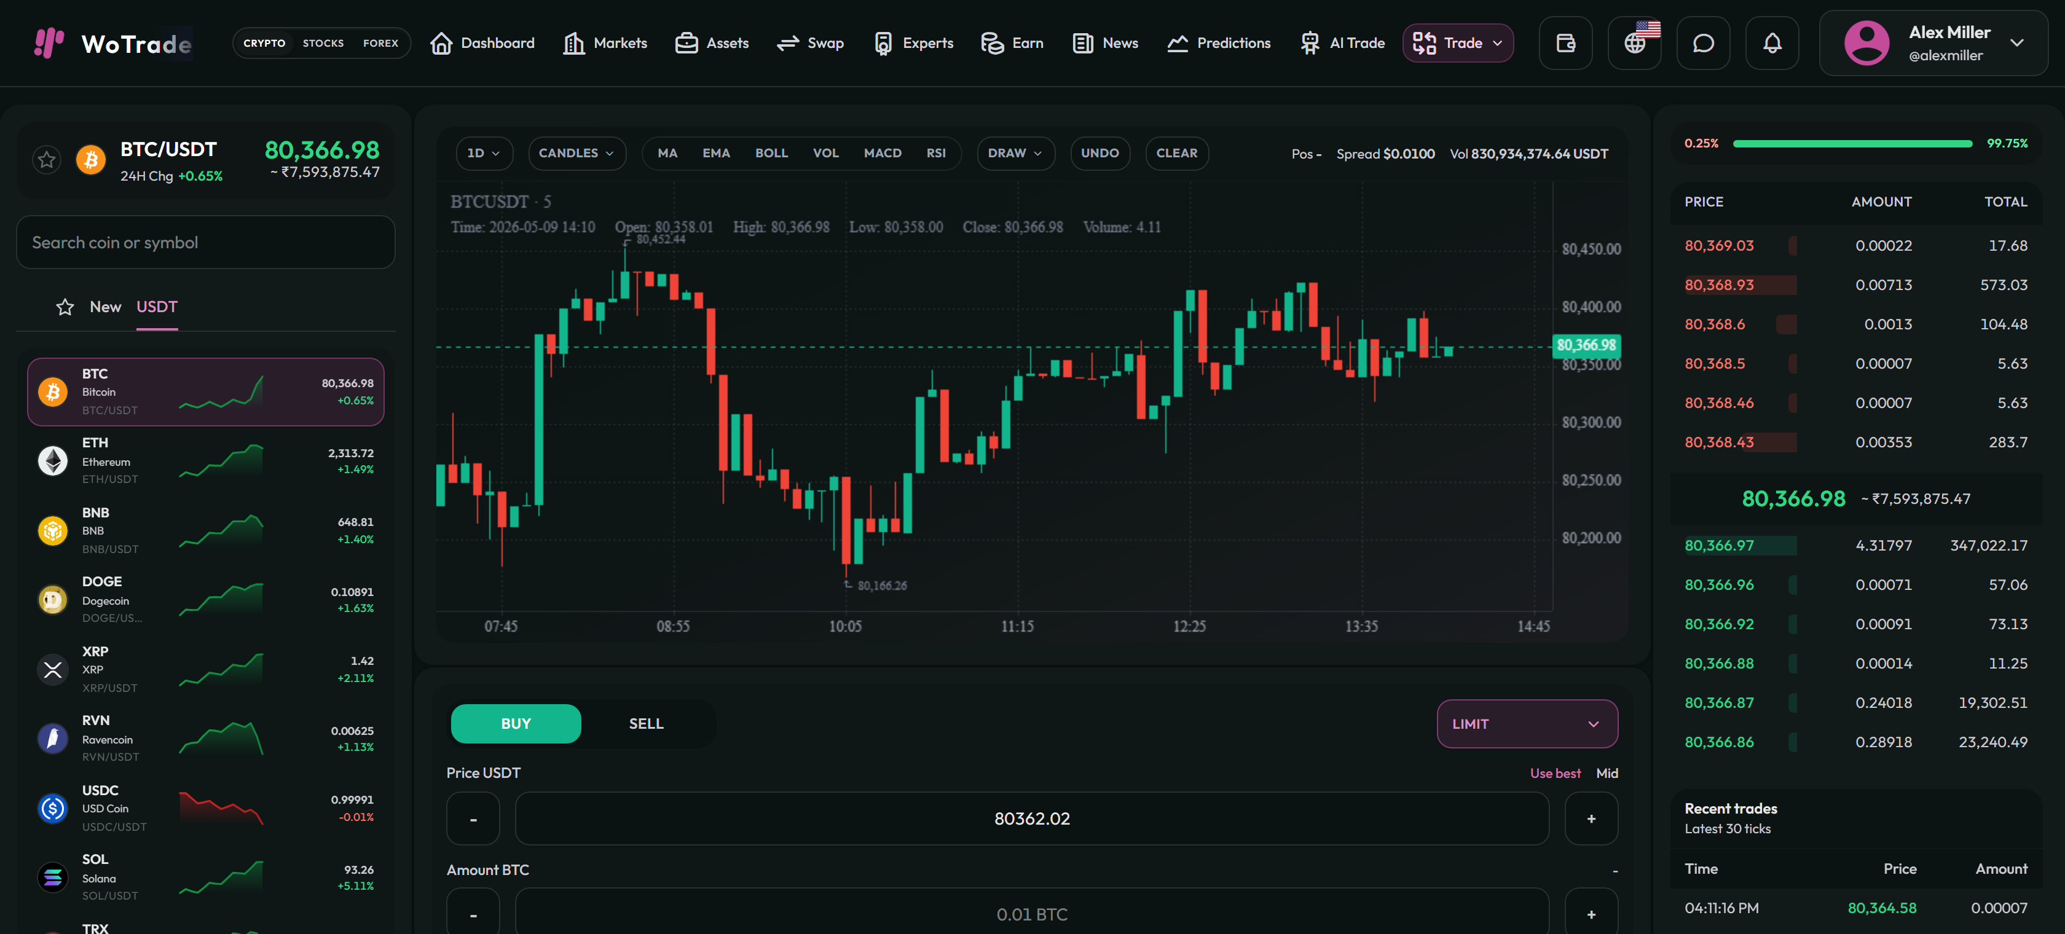Click the USD Coin icon
2065x934 pixels.
pos(53,808)
